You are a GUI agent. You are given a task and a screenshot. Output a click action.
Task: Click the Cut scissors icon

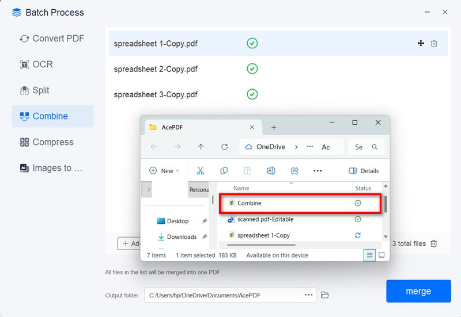(x=200, y=171)
